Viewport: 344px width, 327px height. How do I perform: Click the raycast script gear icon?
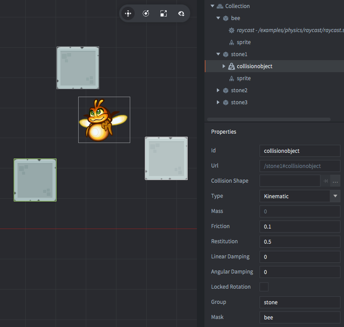[231, 30]
